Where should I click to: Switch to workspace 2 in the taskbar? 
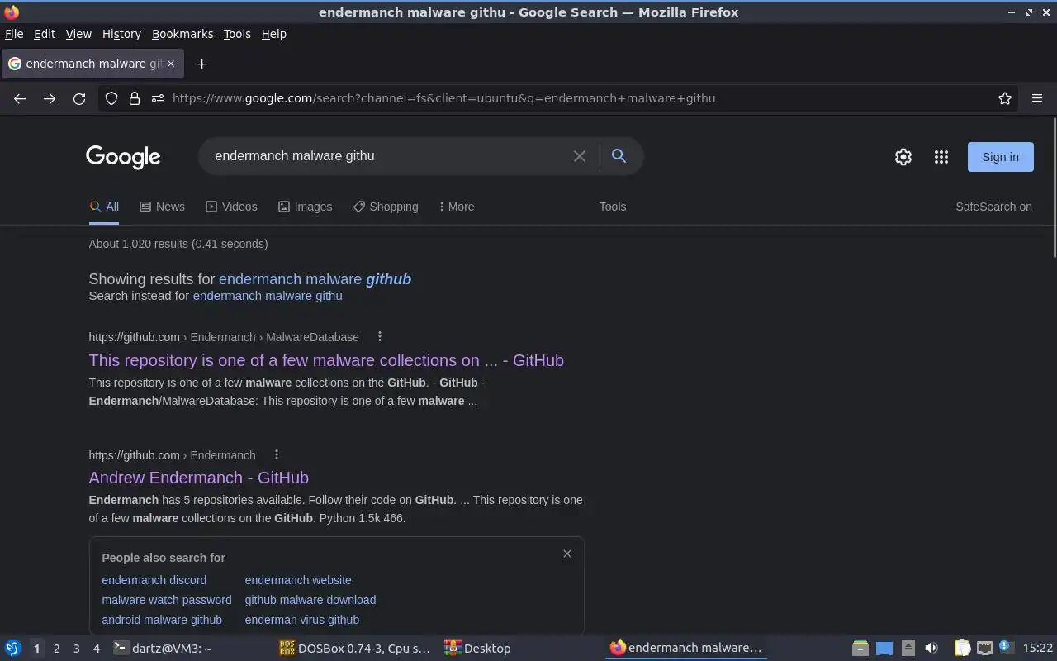(56, 648)
